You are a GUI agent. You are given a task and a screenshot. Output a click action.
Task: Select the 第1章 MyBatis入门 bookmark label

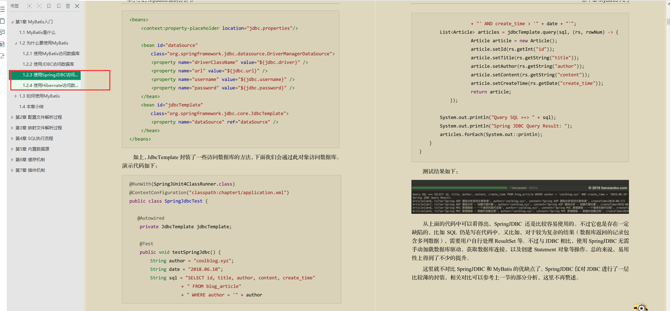[34, 22]
